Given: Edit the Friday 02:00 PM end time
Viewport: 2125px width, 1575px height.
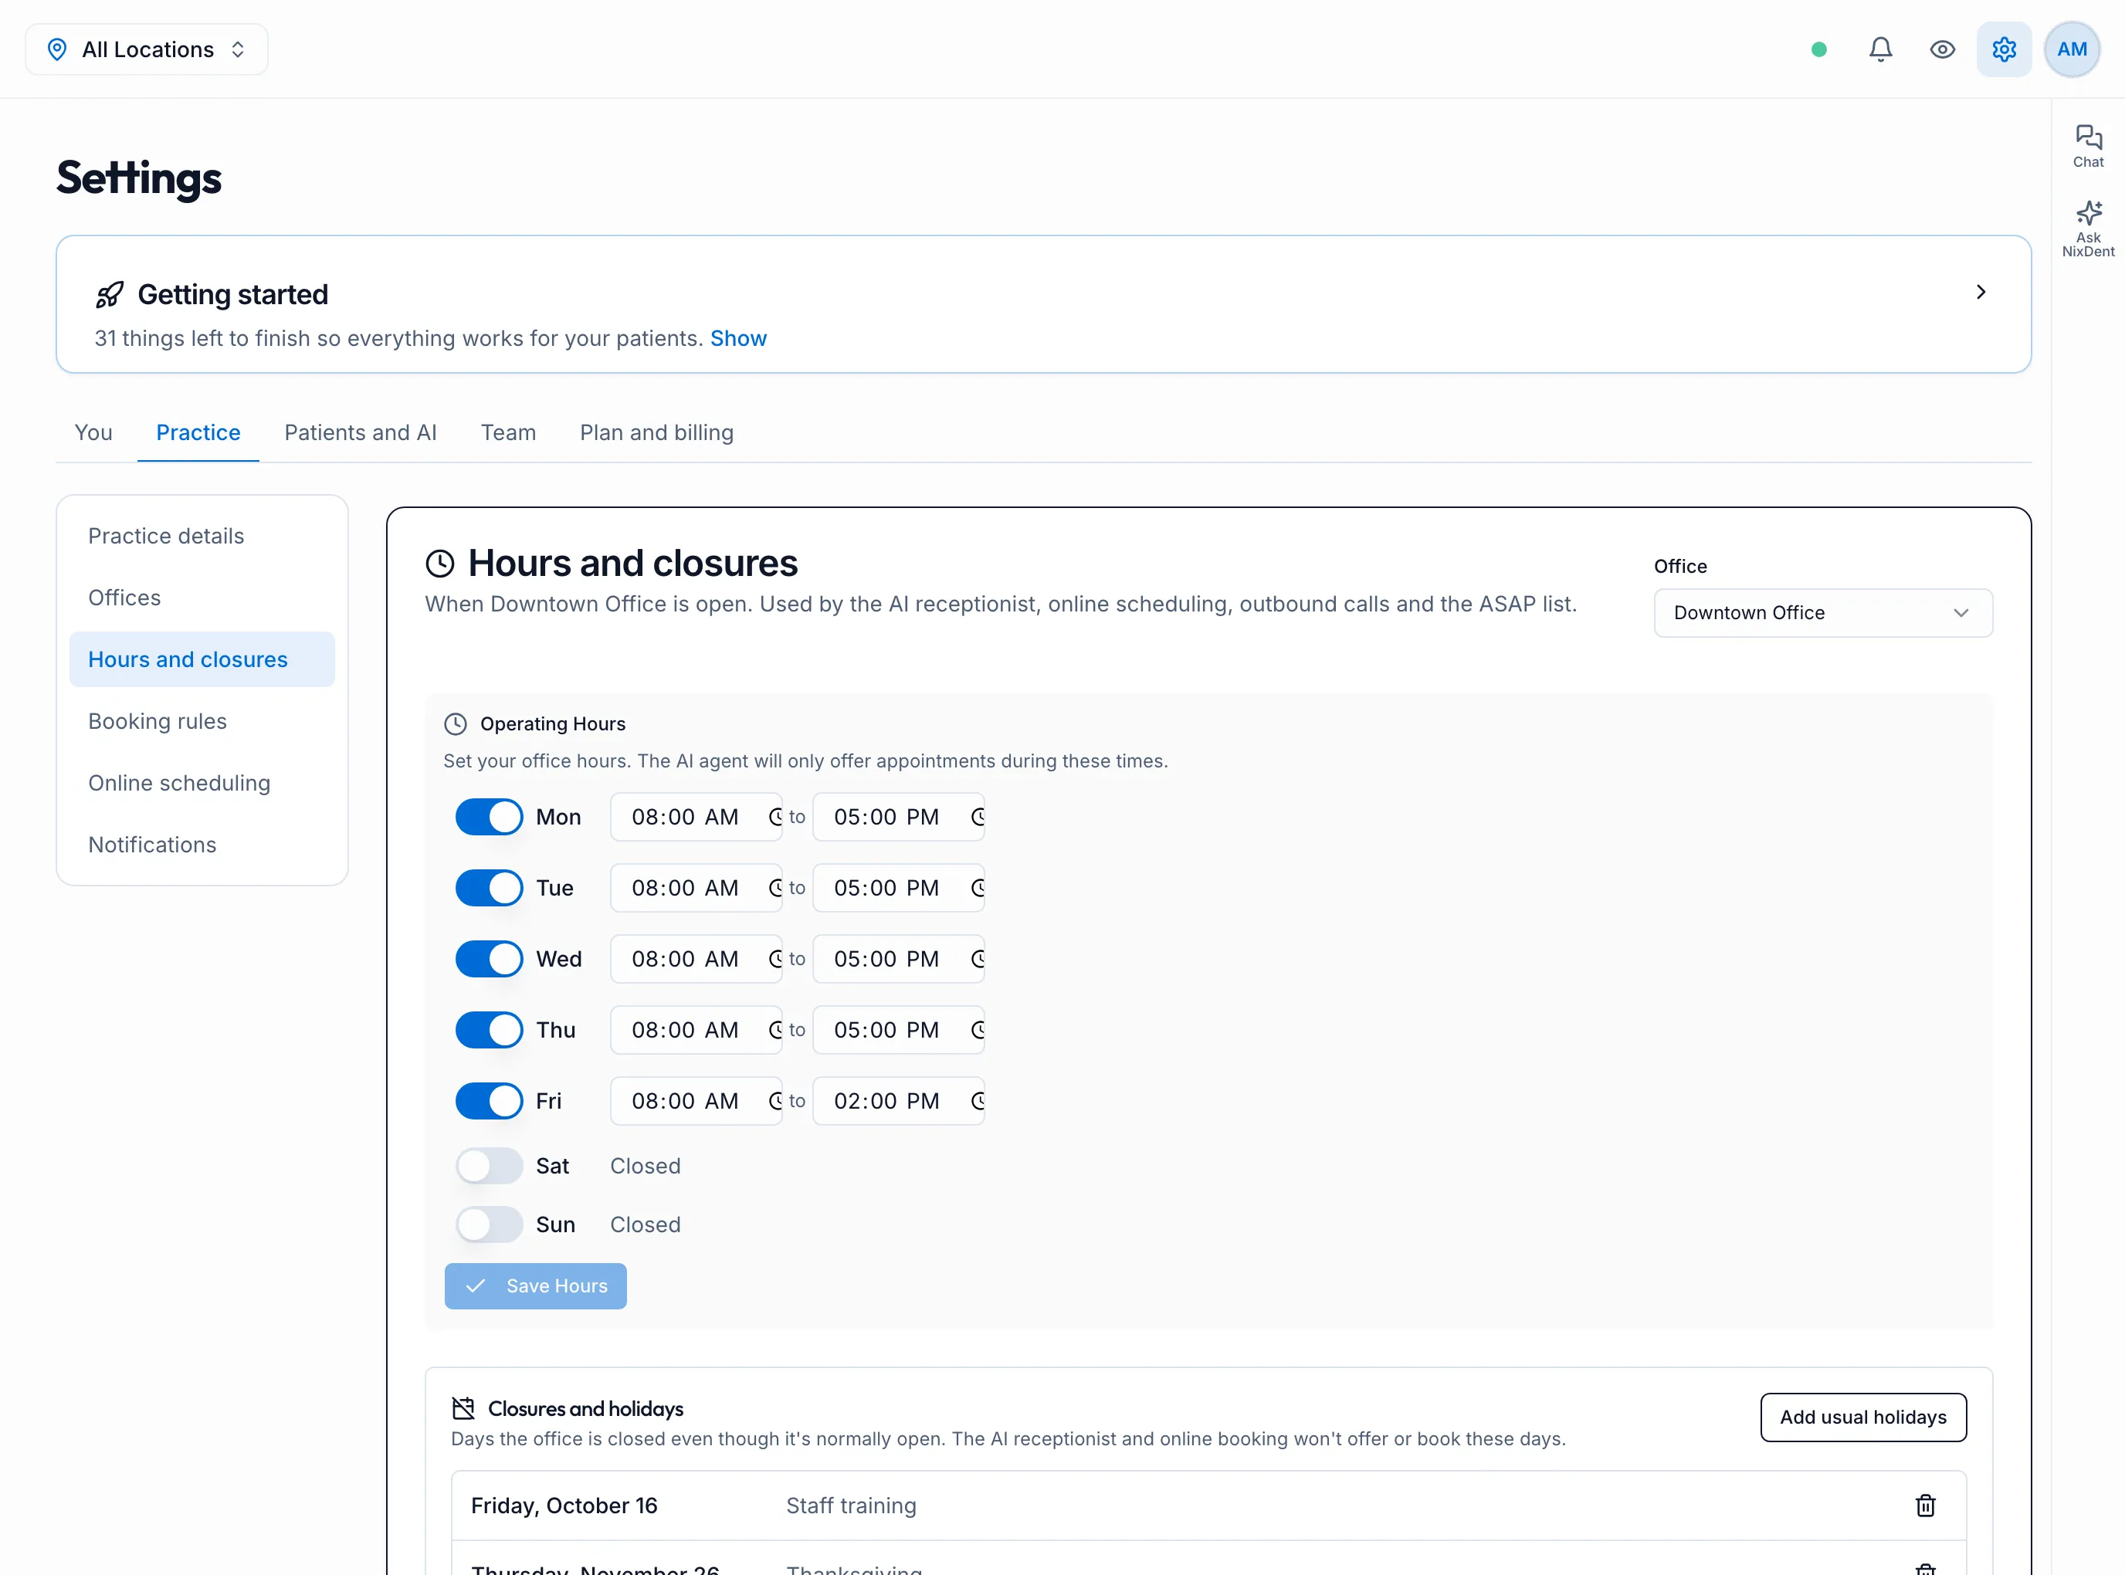Looking at the screenshot, I should point(899,1101).
